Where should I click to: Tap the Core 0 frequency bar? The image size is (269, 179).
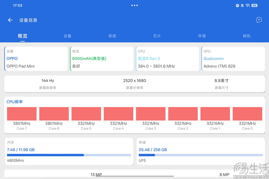click(x=247, y=114)
